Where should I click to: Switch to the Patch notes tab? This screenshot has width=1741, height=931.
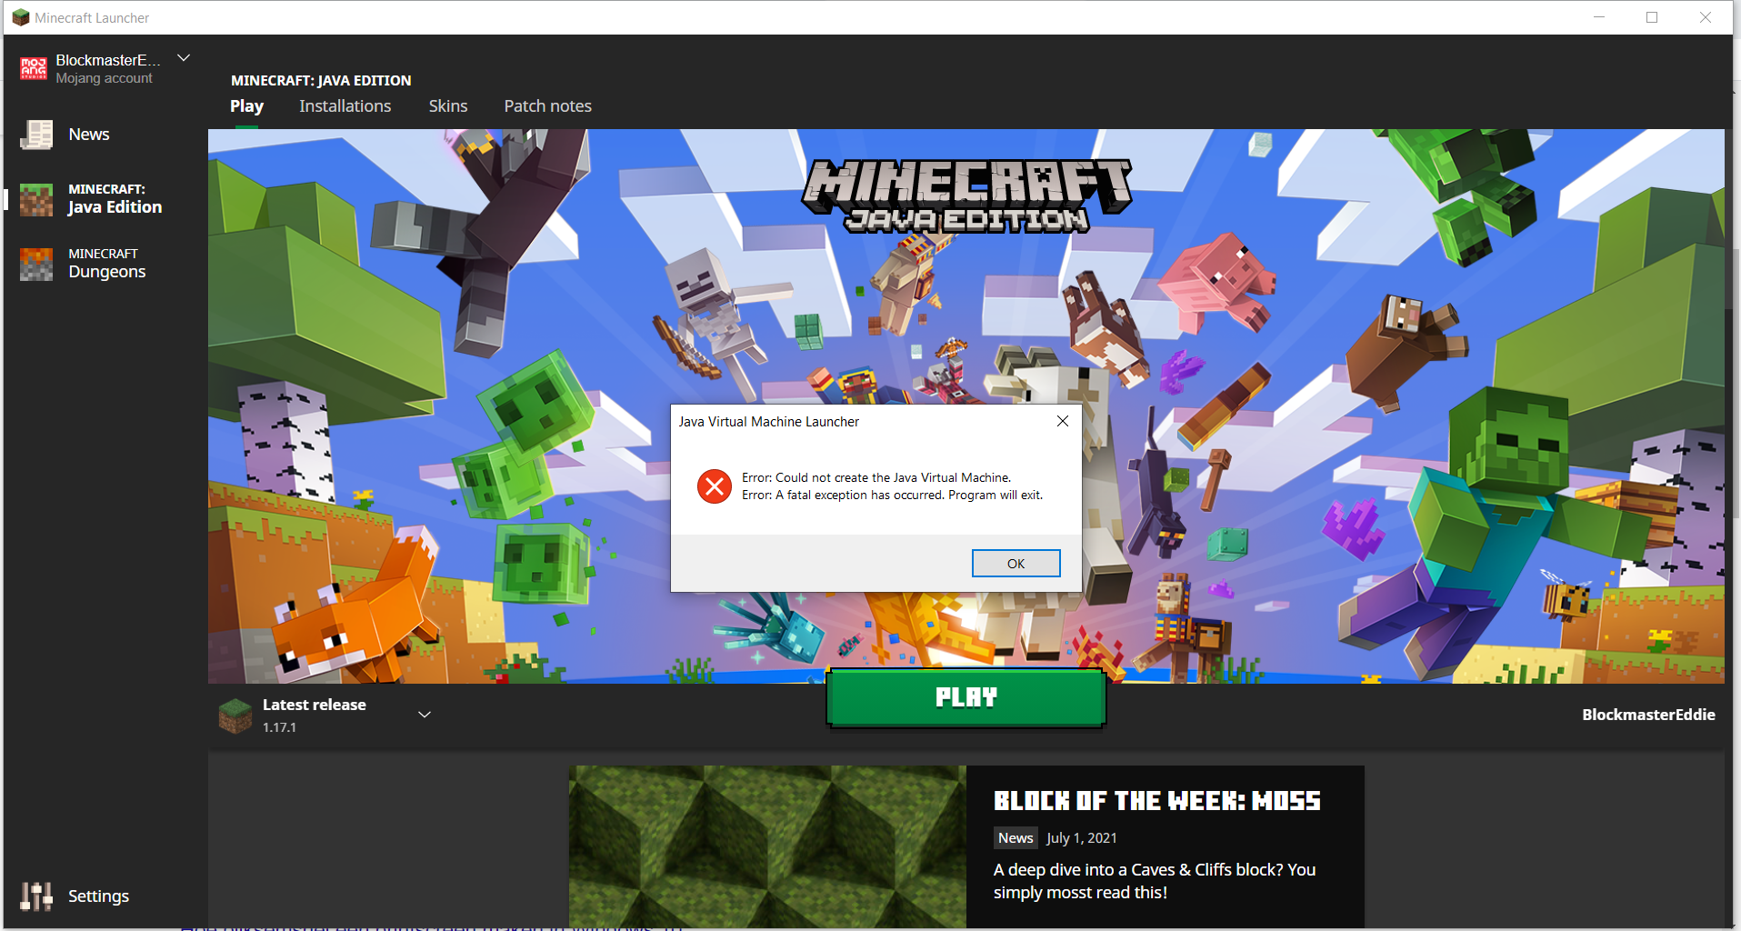[x=548, y=106]
